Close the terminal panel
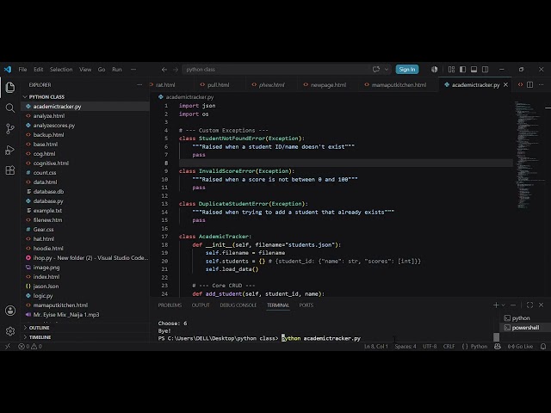This screenshot has width=551, height=413. coord(542,305)
